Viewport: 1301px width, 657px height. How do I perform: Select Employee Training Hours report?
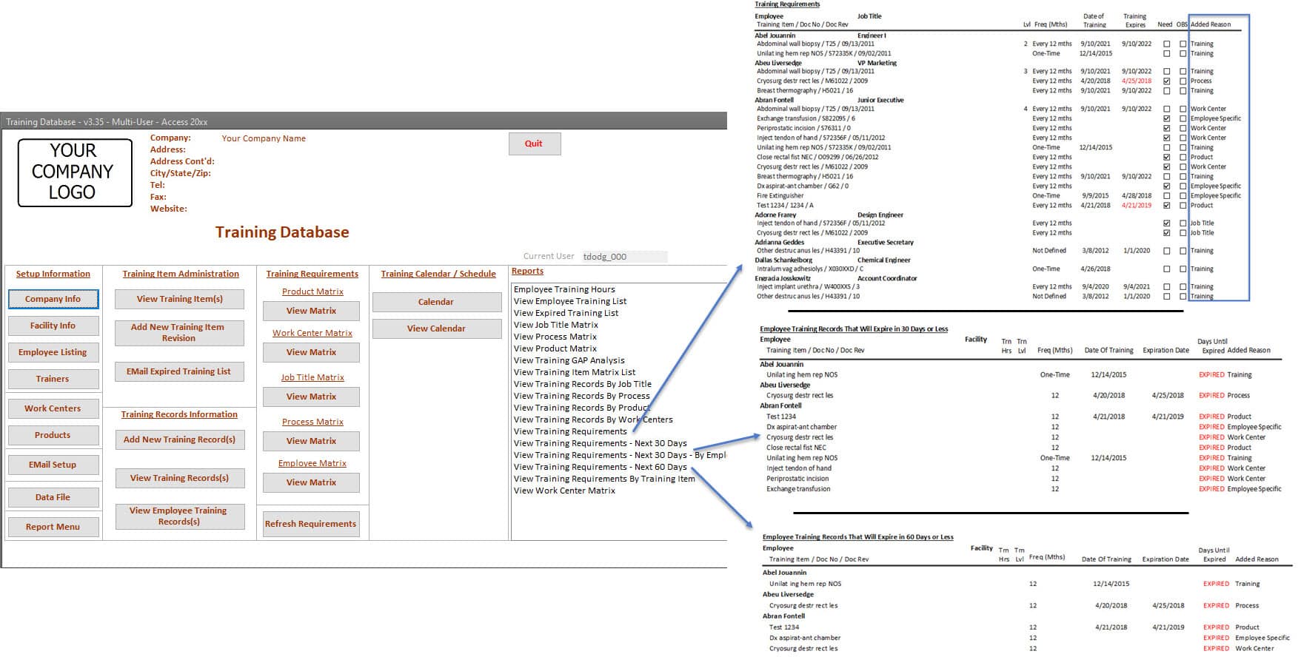click(x=564, y=289)
